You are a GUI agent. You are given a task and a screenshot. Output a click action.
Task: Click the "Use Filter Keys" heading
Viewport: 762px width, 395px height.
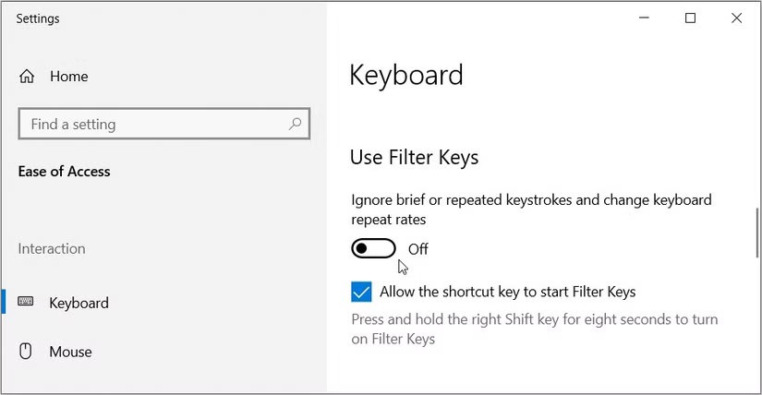414,158
